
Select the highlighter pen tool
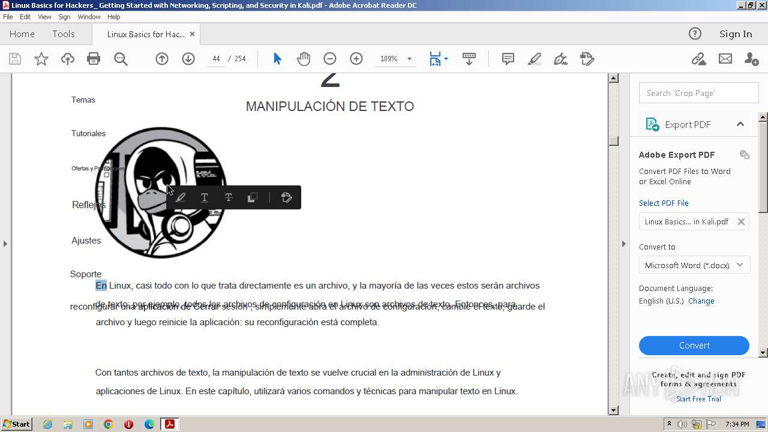534,59
